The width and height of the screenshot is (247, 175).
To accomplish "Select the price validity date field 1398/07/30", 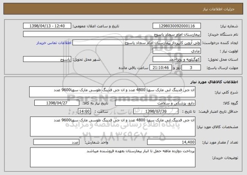I will (x=156, y=111).
